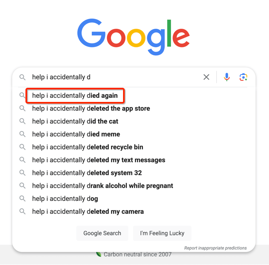269x265 pixels.
Task: Choose suggestion 'deleted recycle bin'
Action: pyautogui.click(x=88, y=147)
